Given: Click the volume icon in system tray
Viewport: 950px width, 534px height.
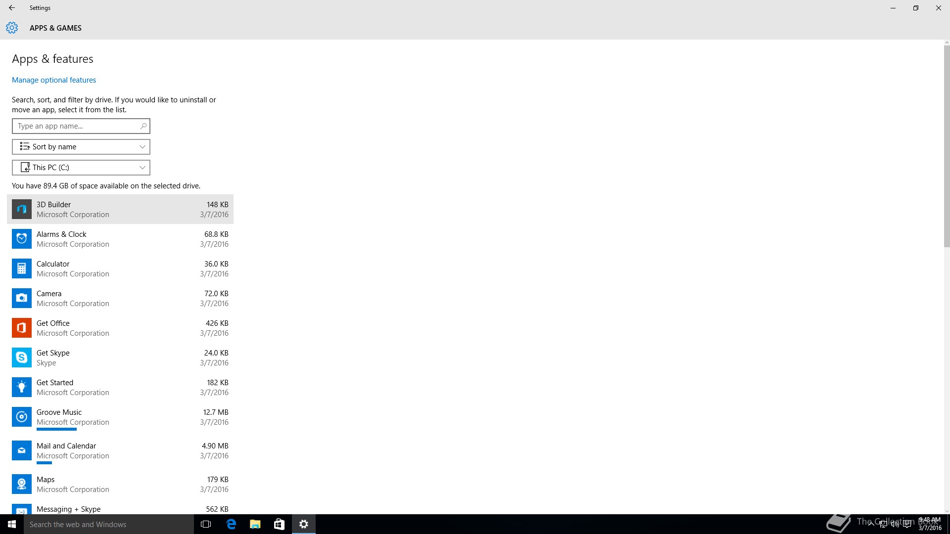Looking at the screenshot, I should pyautogui.click(x=895, y=525).
